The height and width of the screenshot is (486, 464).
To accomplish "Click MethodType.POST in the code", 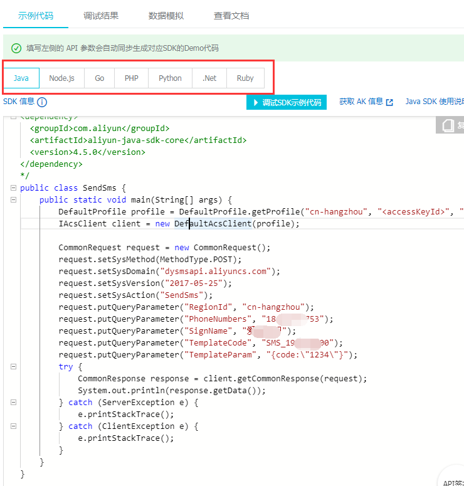I will tap(196, 260).
